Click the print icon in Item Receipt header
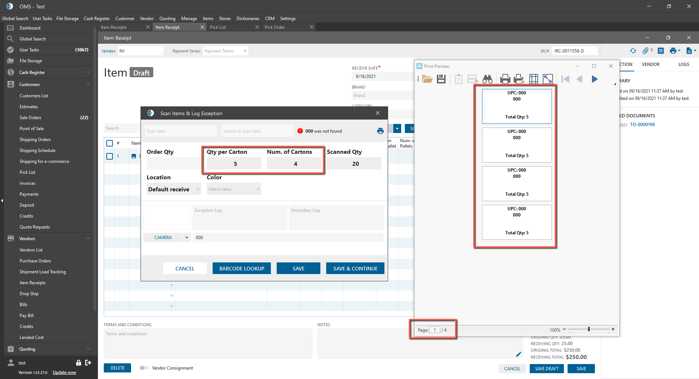The height and width of the screenshot is (379, 699). (673, 51)
